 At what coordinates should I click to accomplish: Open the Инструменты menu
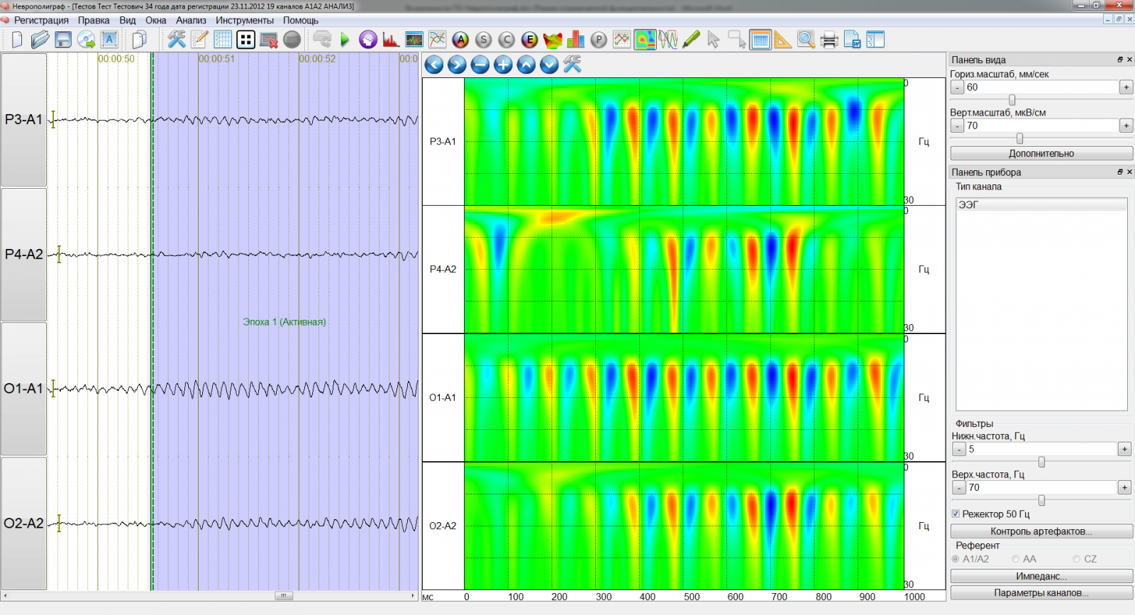tap(244, 21)
